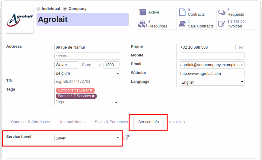Screen dimensions: 262x160
Task: Open the 5 Requests chat bubble icon
Action: 222,12
